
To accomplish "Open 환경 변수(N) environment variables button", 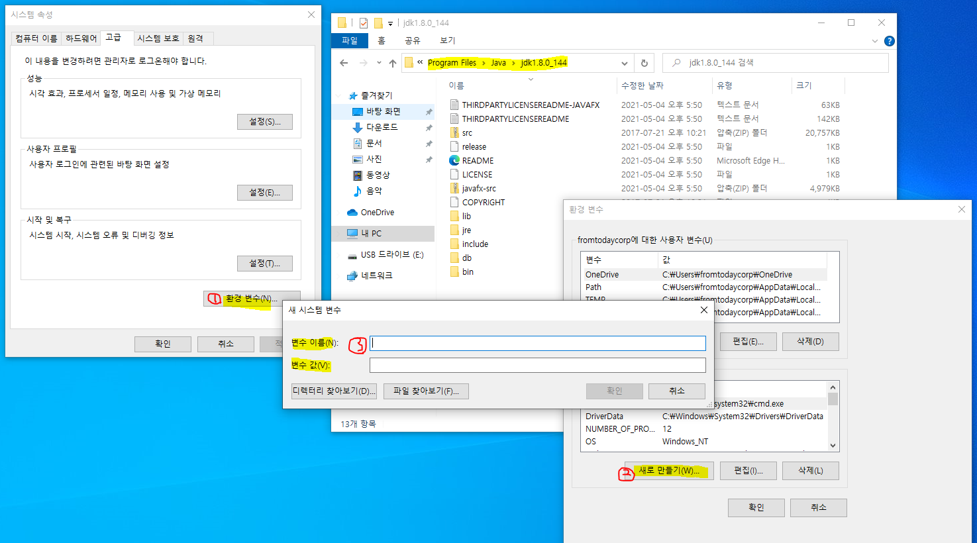I will (252, 299).
